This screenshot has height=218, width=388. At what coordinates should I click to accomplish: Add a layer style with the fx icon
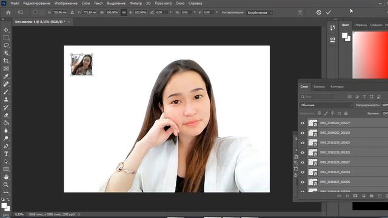tap(347, 196)
